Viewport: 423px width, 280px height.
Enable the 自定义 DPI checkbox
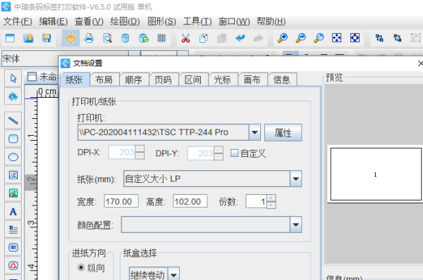coord(234,153)
